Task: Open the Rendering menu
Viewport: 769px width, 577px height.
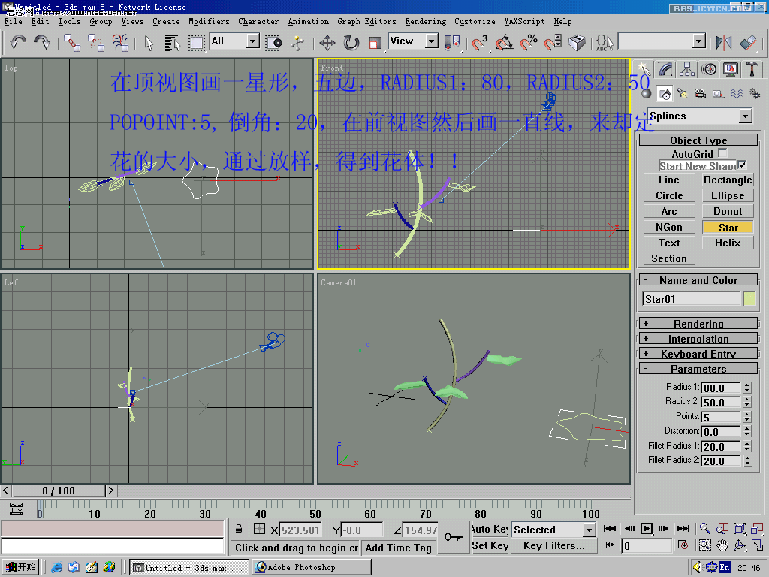Action: tap(425, 21)
